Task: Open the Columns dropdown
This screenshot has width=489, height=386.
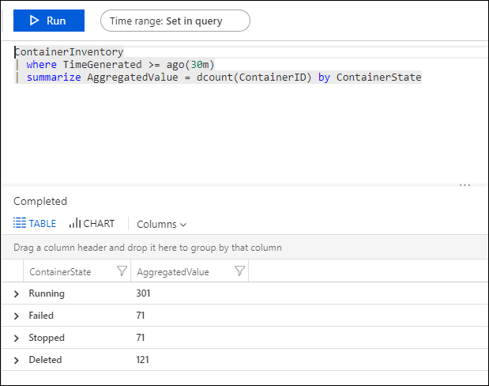Action: pos(162,224)
